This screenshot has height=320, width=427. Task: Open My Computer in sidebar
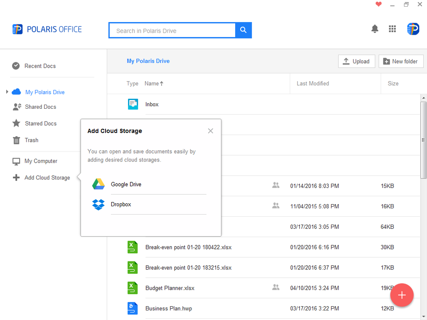point(41,161)
